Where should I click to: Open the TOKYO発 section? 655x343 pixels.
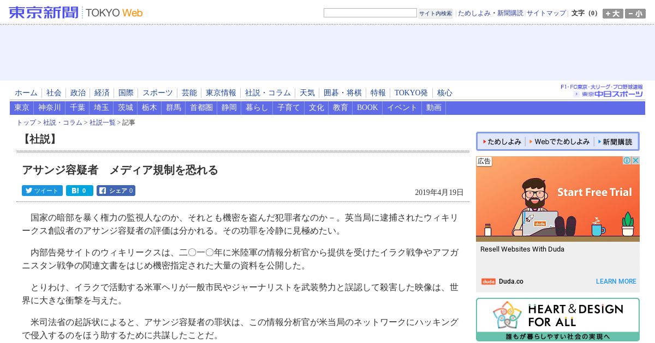click(x=411, y=93)
